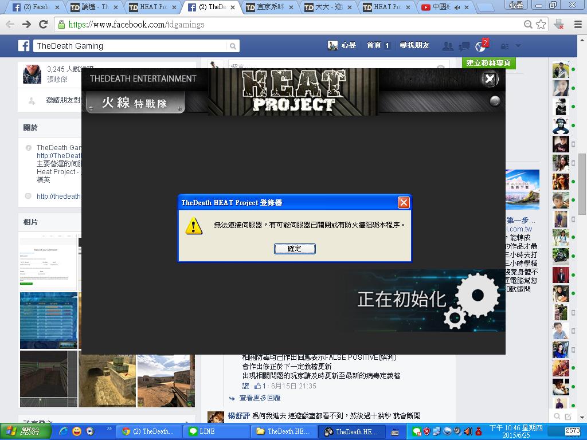Open 楊舒評 commenter profile
This screenshot has width=587, height=440.
pyautogui.click(x=238, y=416)
